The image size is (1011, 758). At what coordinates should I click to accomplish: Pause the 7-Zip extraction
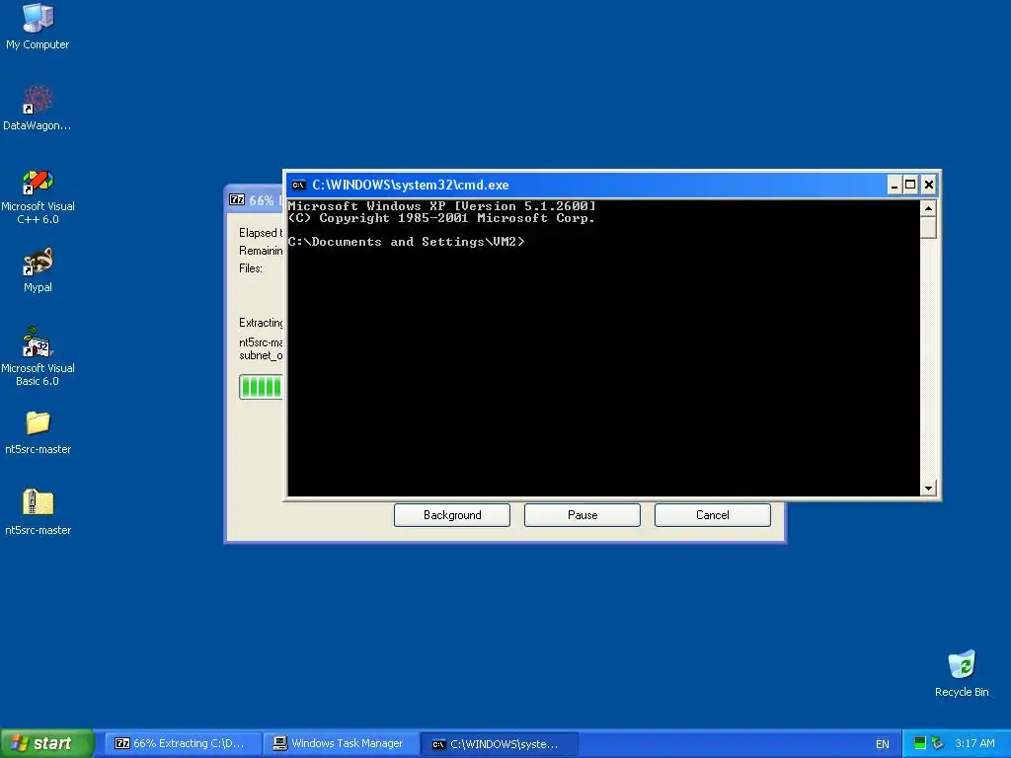(583, 515)
